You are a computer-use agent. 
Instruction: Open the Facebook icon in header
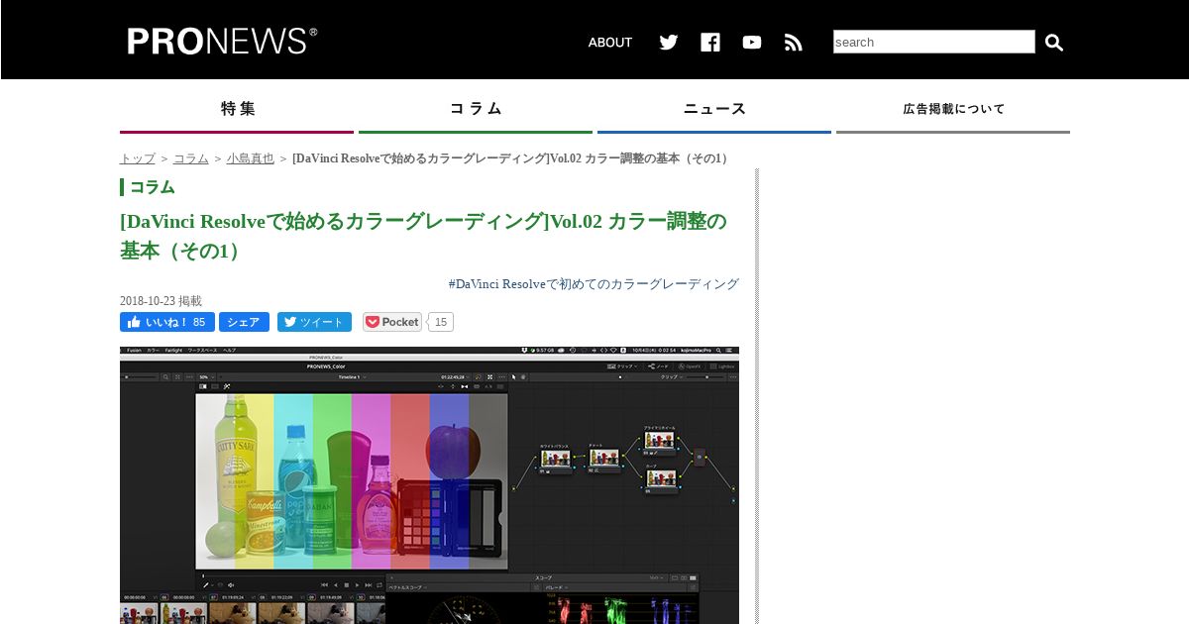pos(710,43)
